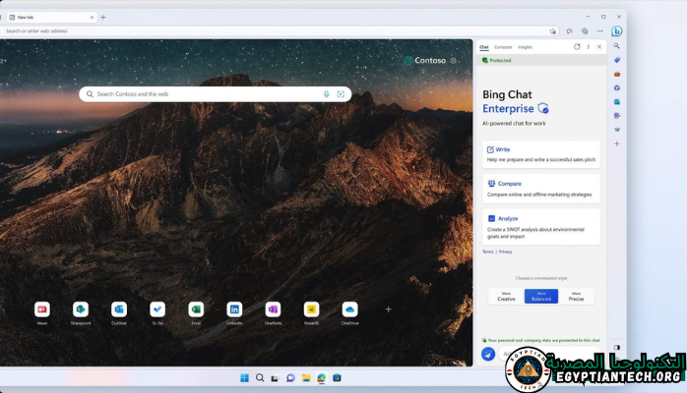The height and width of the screenshot is (393, 687).
Task: Switch to the Compose tab
Action: tap(503, 47)
